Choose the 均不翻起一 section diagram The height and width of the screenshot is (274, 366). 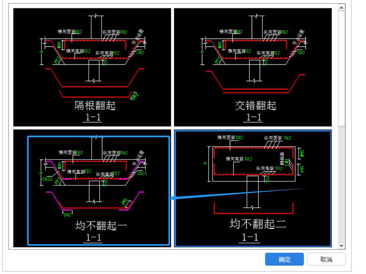(x=92, y=188)
